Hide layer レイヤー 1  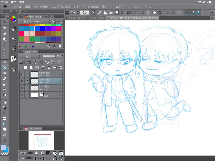(x=22, y=88)
